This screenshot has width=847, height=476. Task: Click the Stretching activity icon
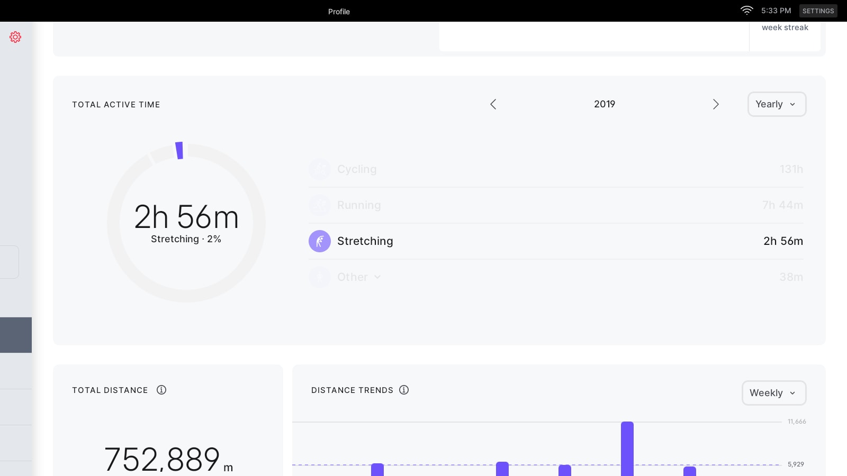coord(320,241)
